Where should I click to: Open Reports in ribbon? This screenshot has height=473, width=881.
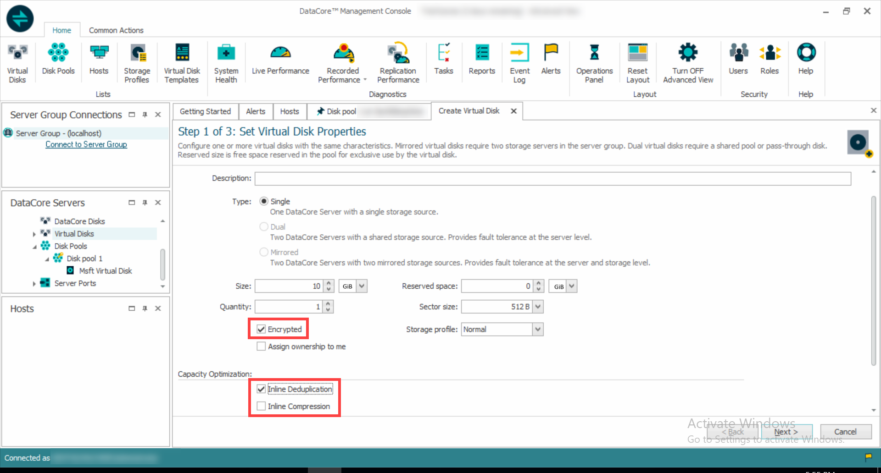pos(482,59)
